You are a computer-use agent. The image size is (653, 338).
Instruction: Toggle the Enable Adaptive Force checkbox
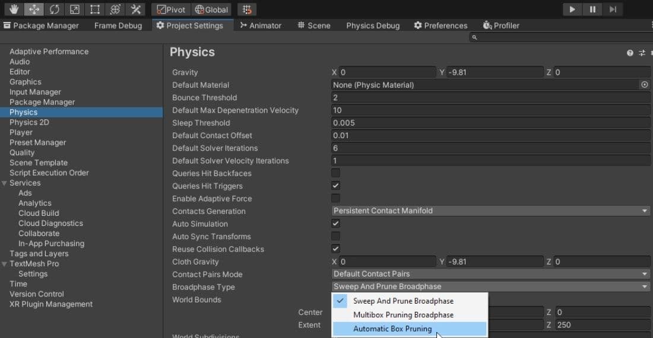pos(336,199)
